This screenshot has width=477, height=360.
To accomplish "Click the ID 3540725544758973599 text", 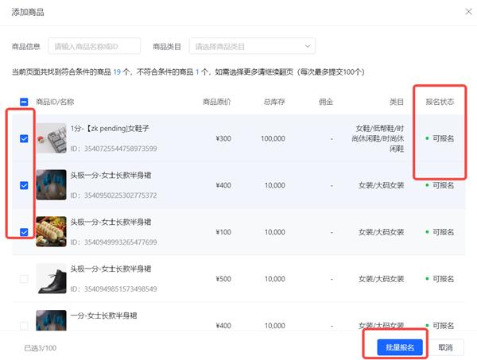I will (114, 149).
